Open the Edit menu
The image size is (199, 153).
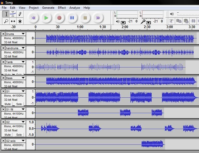click(13, 8)
